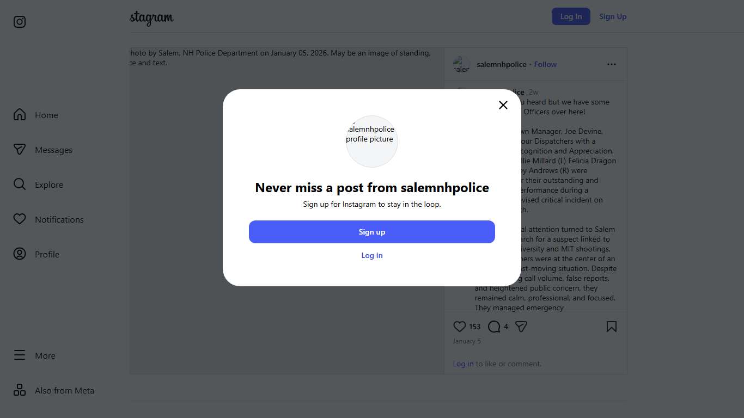Follow the salemnhpolice account
The height and width of the screenshot is (418, 744).
click(545, 64)
